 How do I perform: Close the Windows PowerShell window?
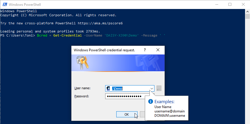[x=243, y=4]
